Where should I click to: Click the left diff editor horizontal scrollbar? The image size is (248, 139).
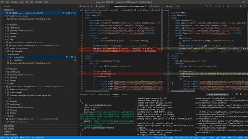point(97,91)
